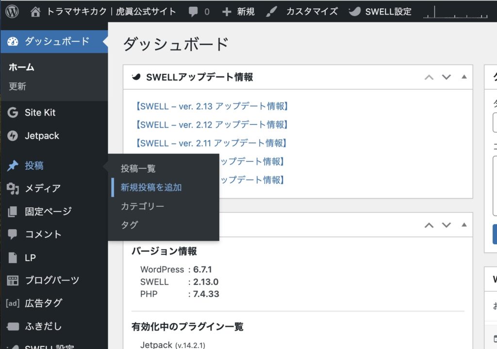Move SWELLアップデート情報 panel down
Image resolution: width=497 pixels, height=349 pixels.
[x=446, y=77]
